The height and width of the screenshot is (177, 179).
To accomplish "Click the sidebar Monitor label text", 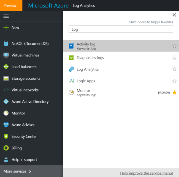I will (18, 113).
